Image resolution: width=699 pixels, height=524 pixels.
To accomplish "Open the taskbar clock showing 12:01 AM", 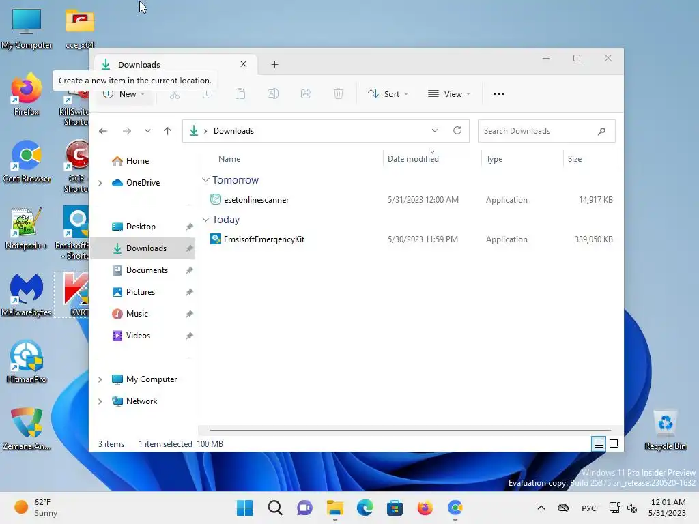I will 667,508.
